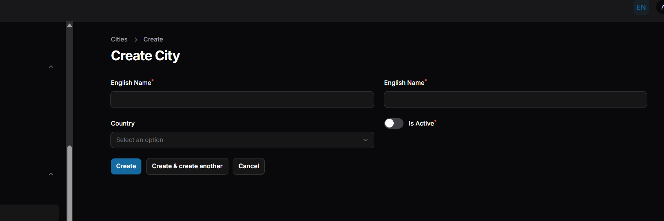Cancel the city creation form
Image resolution: width=664 pixels, height=221 pixels.
click(x=248, y=166)
